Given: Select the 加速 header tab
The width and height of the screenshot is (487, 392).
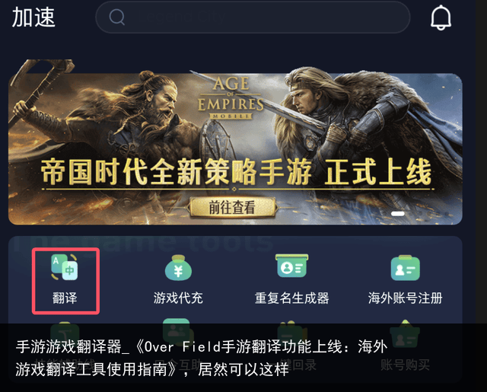Looking at the screenshot, I should point(33,18).
